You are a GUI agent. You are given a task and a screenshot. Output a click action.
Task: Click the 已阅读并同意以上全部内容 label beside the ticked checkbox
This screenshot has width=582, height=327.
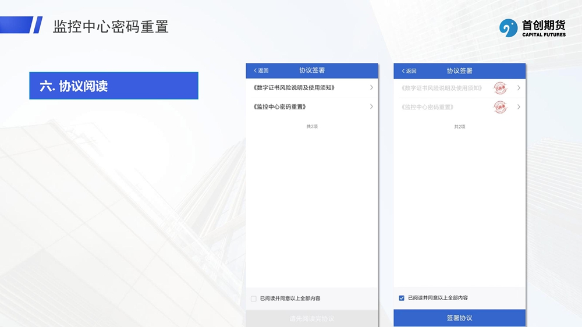click(x=438, y=298)
